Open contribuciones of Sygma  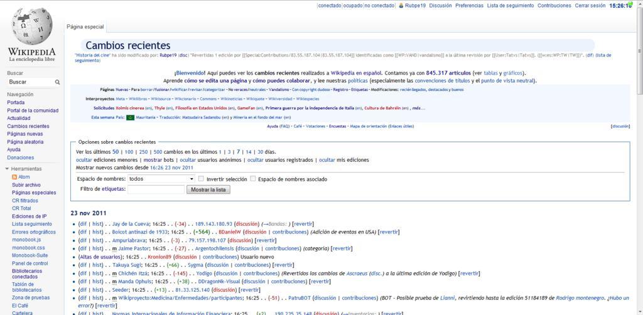point(252,265)
